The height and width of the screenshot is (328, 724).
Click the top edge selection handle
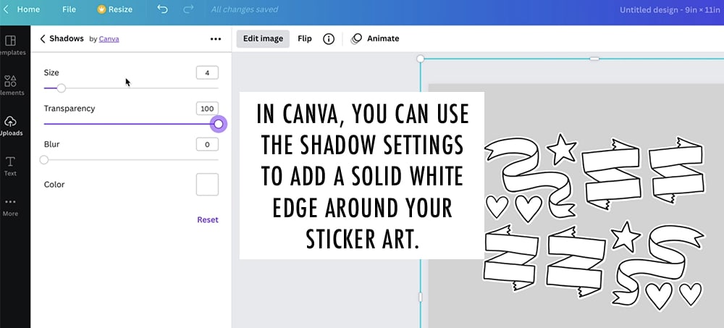click(594, 59)
